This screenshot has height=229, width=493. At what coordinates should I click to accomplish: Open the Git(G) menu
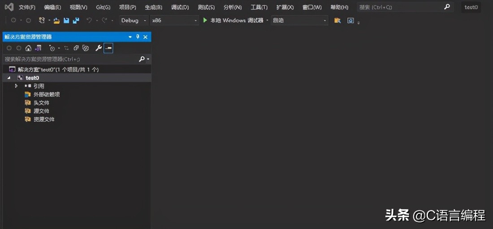[103, 7]
